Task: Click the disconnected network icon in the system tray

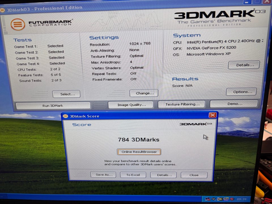Action: tap(208, 199)
